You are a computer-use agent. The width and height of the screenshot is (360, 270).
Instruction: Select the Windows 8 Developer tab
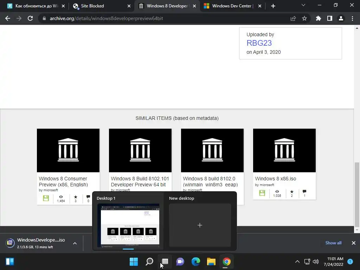(167, 6)
